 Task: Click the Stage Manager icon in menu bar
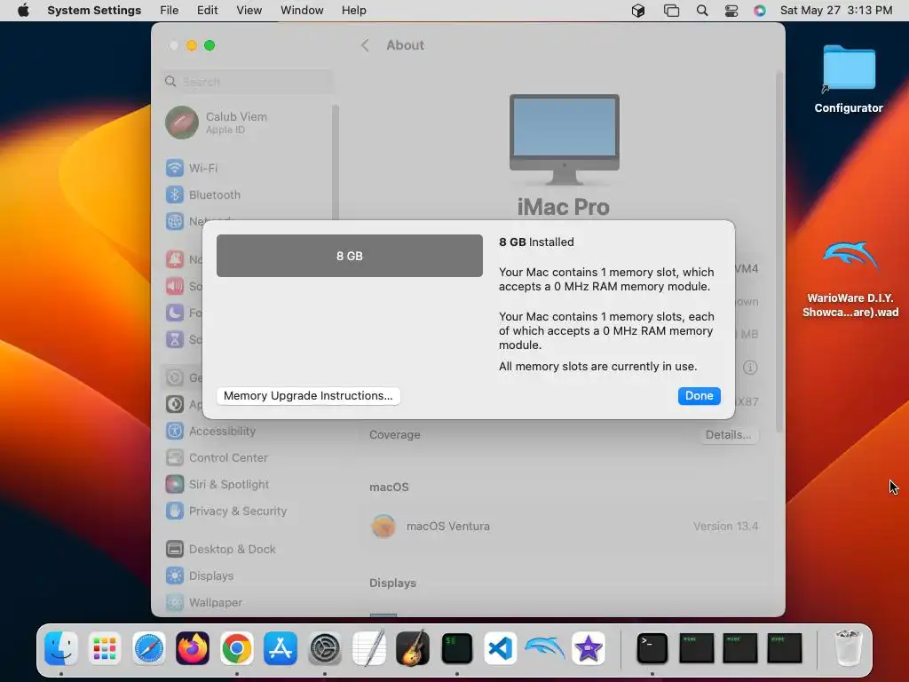pos(671,11)
